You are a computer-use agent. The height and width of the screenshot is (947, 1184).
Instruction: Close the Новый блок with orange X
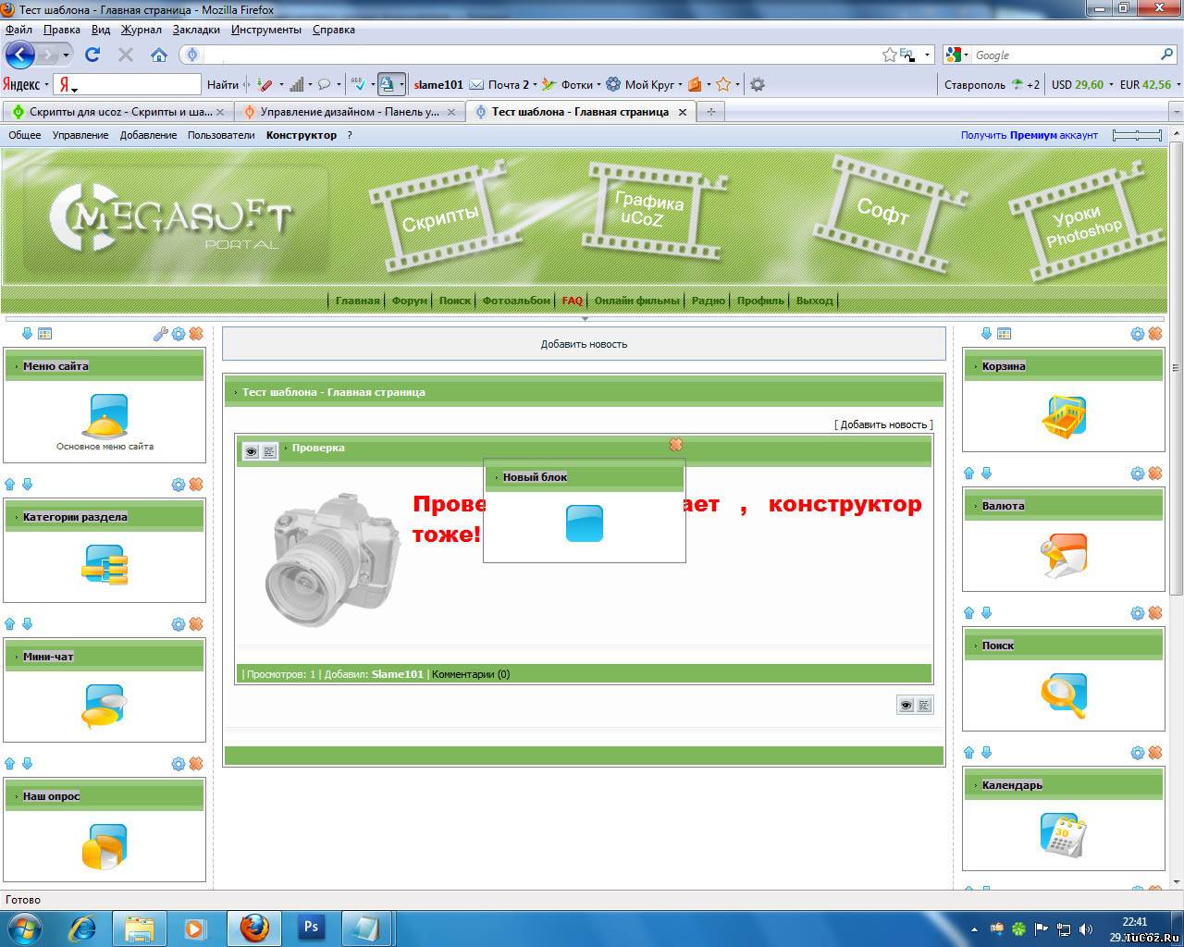pyautogui.click(x=676, y=445)
